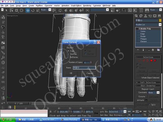This screenshot has height=122, width=163.
Task: Open the Rendering menu
Action: pos(87,6)
